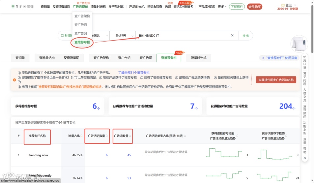Click 45 ad words in trending now row
Screen dimensions: 314x183
pos(129,155)
